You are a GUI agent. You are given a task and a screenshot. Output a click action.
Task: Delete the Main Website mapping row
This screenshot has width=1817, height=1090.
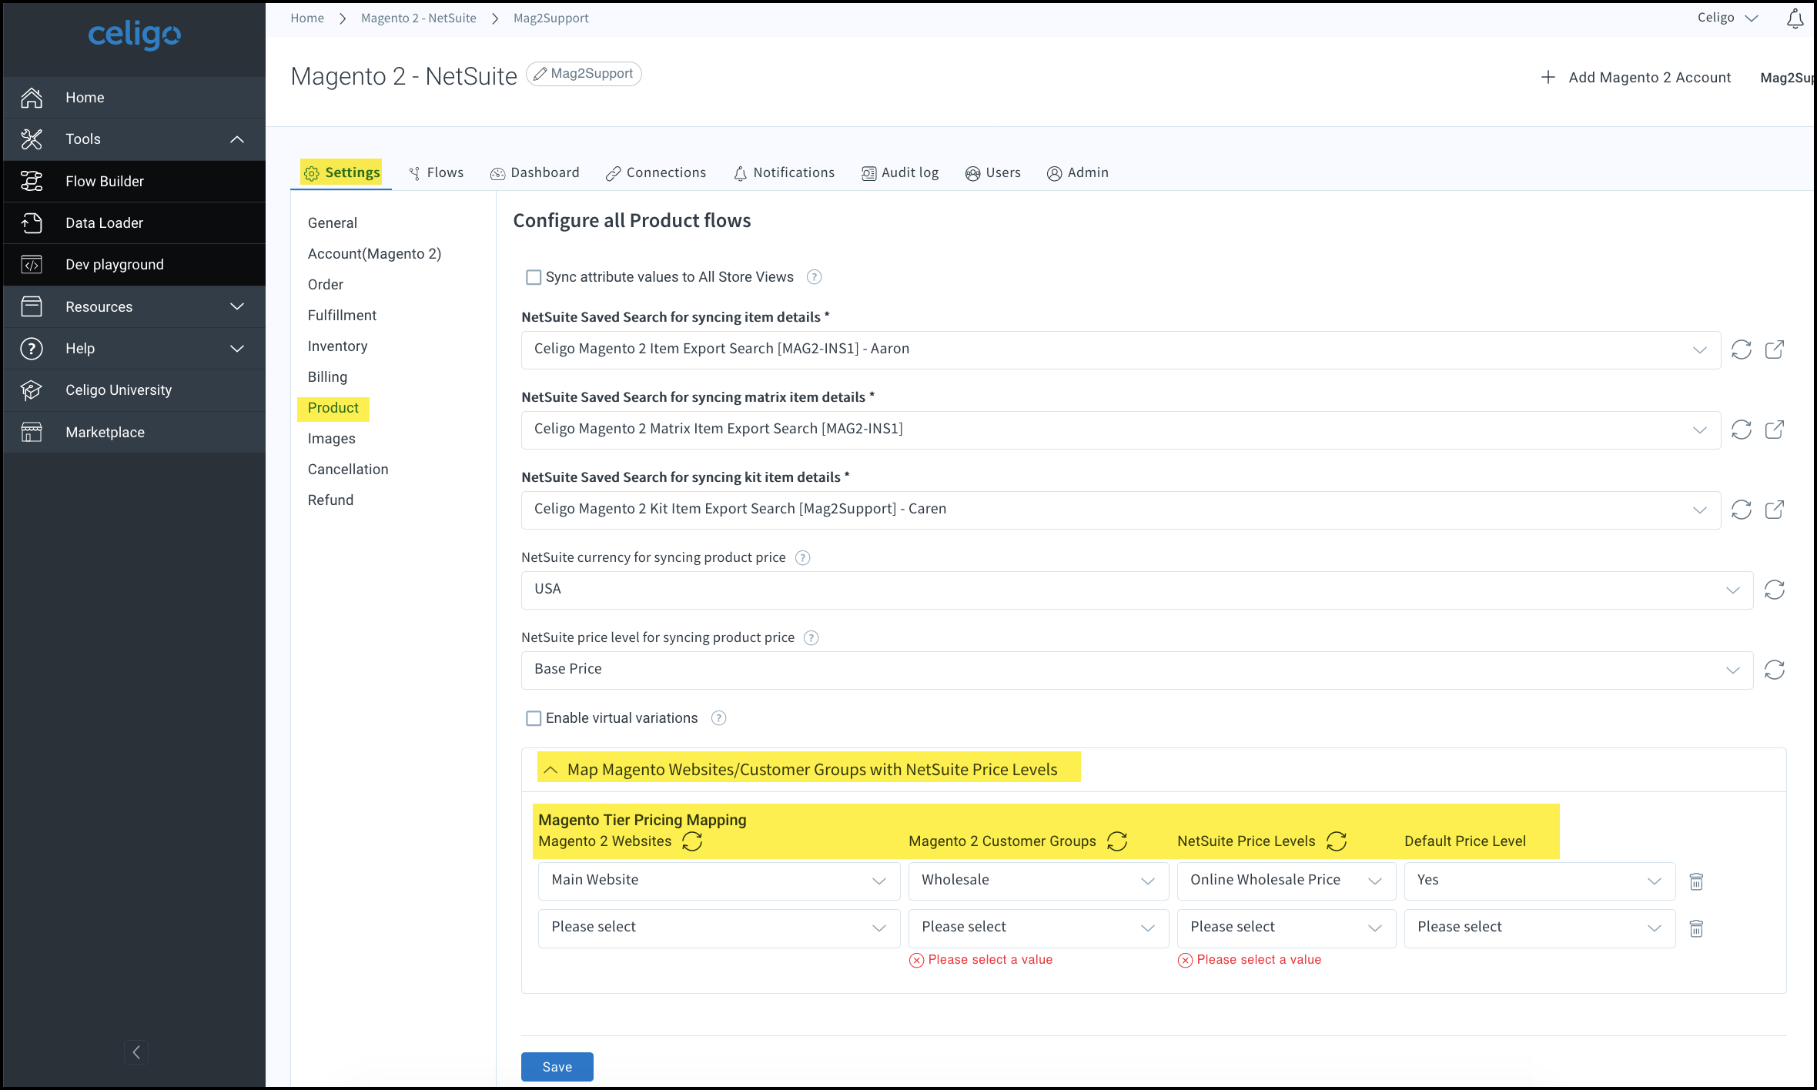tap(1696, 881)
